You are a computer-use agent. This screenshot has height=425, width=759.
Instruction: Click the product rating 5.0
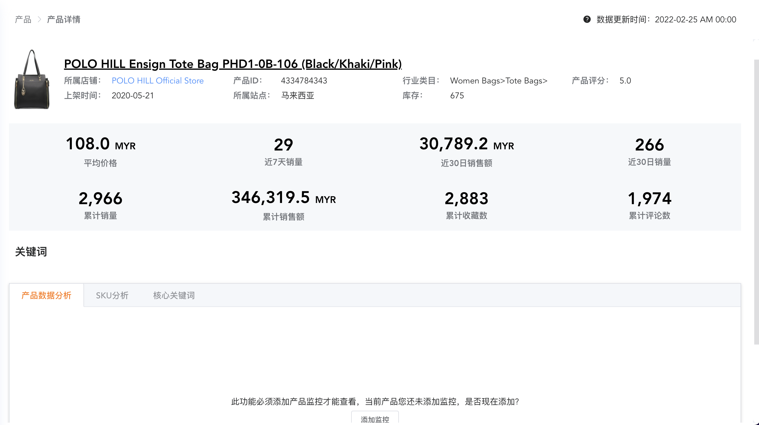click(625, 80)
